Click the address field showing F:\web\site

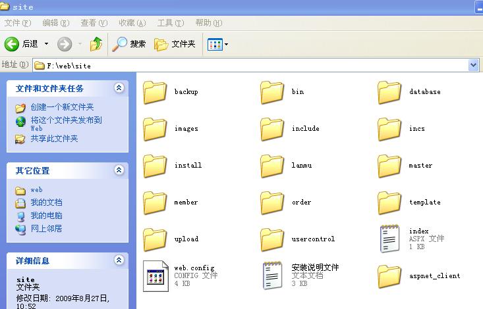click(x=250, y=65)
